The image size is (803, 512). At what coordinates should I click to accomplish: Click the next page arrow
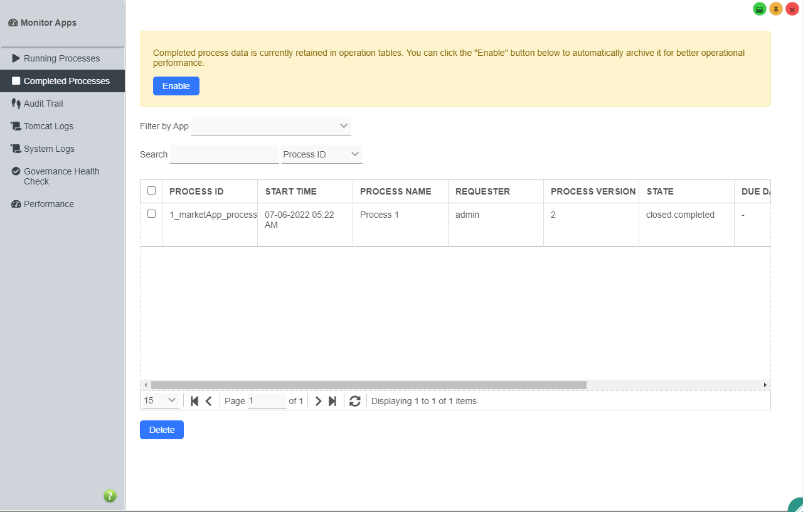(318, 401)
